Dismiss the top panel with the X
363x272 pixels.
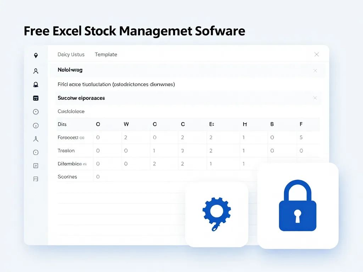pos(316,54)
